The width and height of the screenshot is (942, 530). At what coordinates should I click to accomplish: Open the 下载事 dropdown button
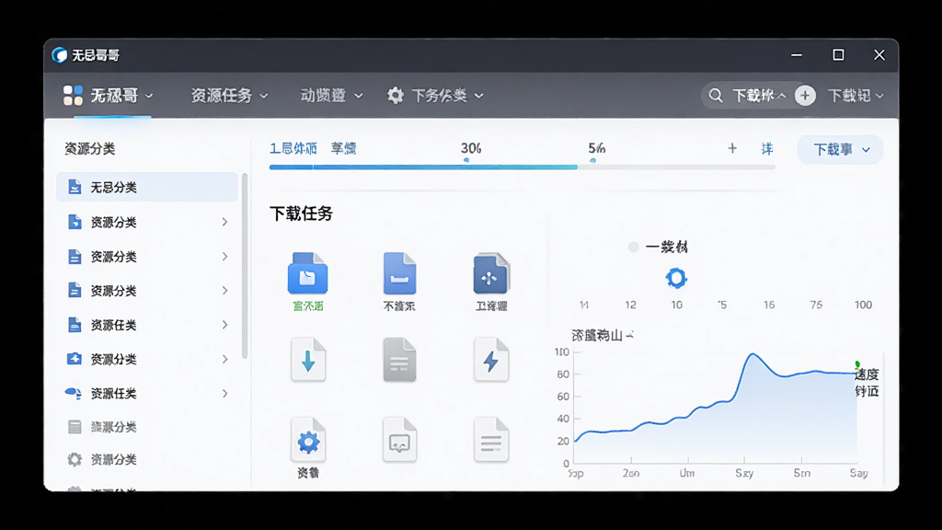840,150
